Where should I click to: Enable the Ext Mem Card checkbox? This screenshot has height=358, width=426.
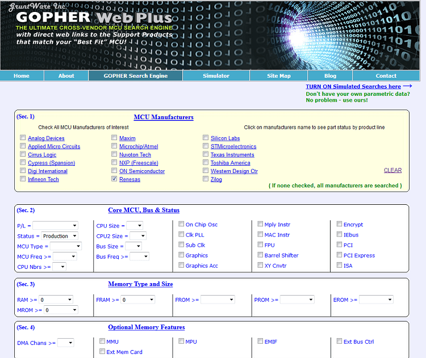tap(102, 352)
